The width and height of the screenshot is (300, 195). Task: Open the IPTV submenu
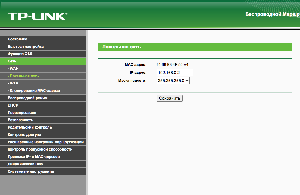[x=43, y=83]
